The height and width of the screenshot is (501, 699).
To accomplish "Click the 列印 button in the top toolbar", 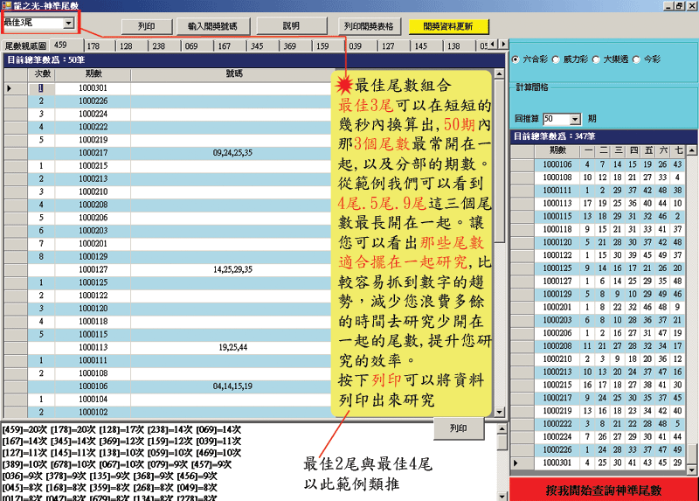I will click(147, 26).
